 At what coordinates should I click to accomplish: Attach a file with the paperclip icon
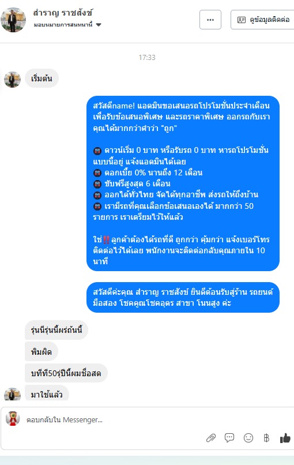point(211,438)
